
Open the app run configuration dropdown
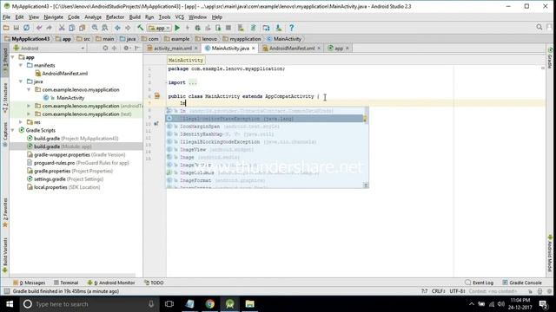click(x=160, y=28)
